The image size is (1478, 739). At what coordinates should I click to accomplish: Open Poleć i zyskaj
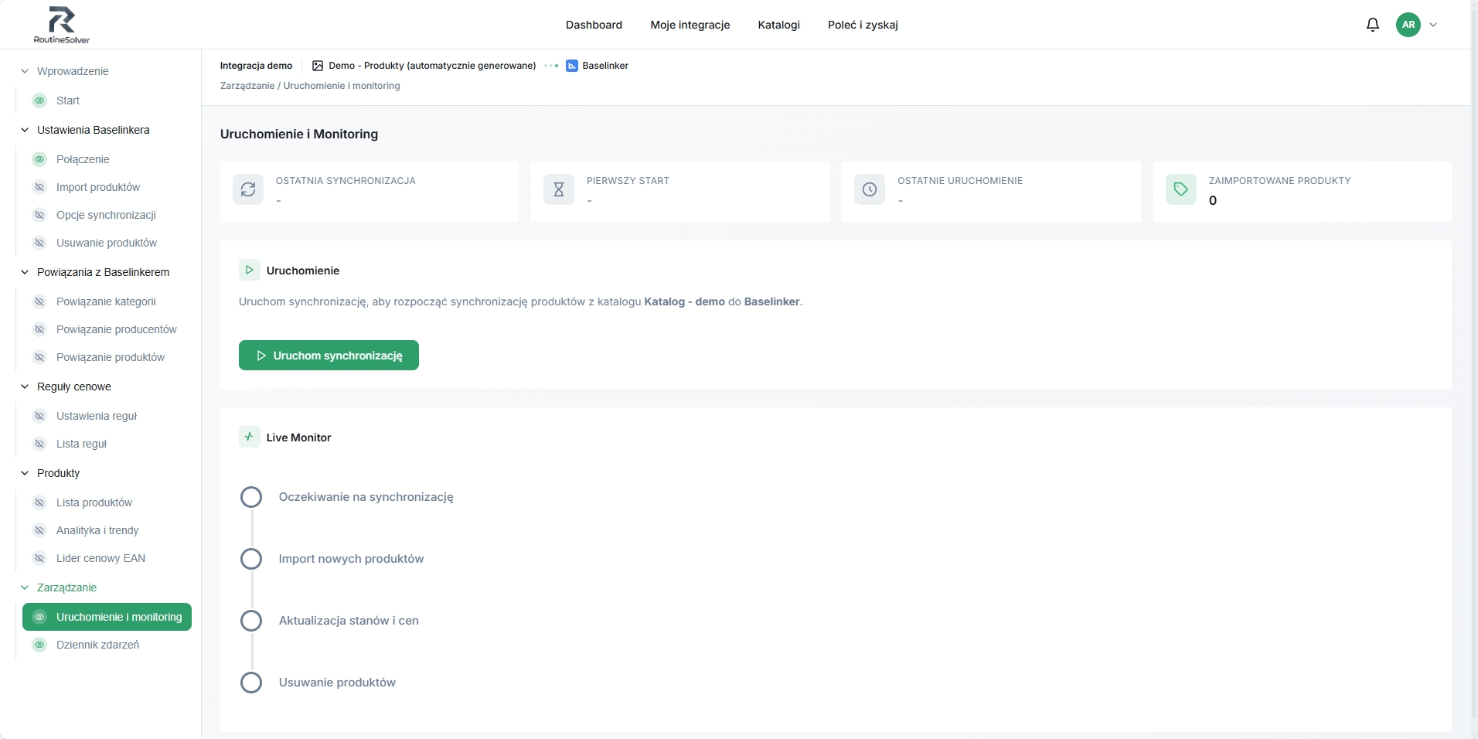863,25
